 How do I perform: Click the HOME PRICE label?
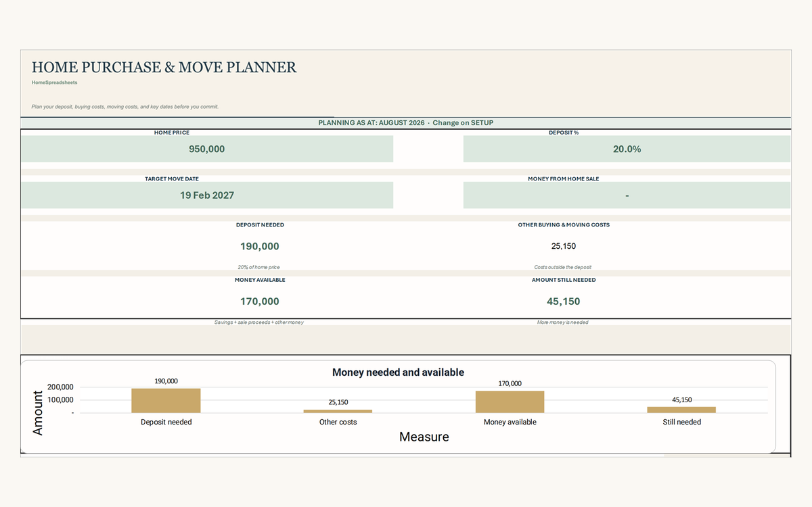(172, 132)
